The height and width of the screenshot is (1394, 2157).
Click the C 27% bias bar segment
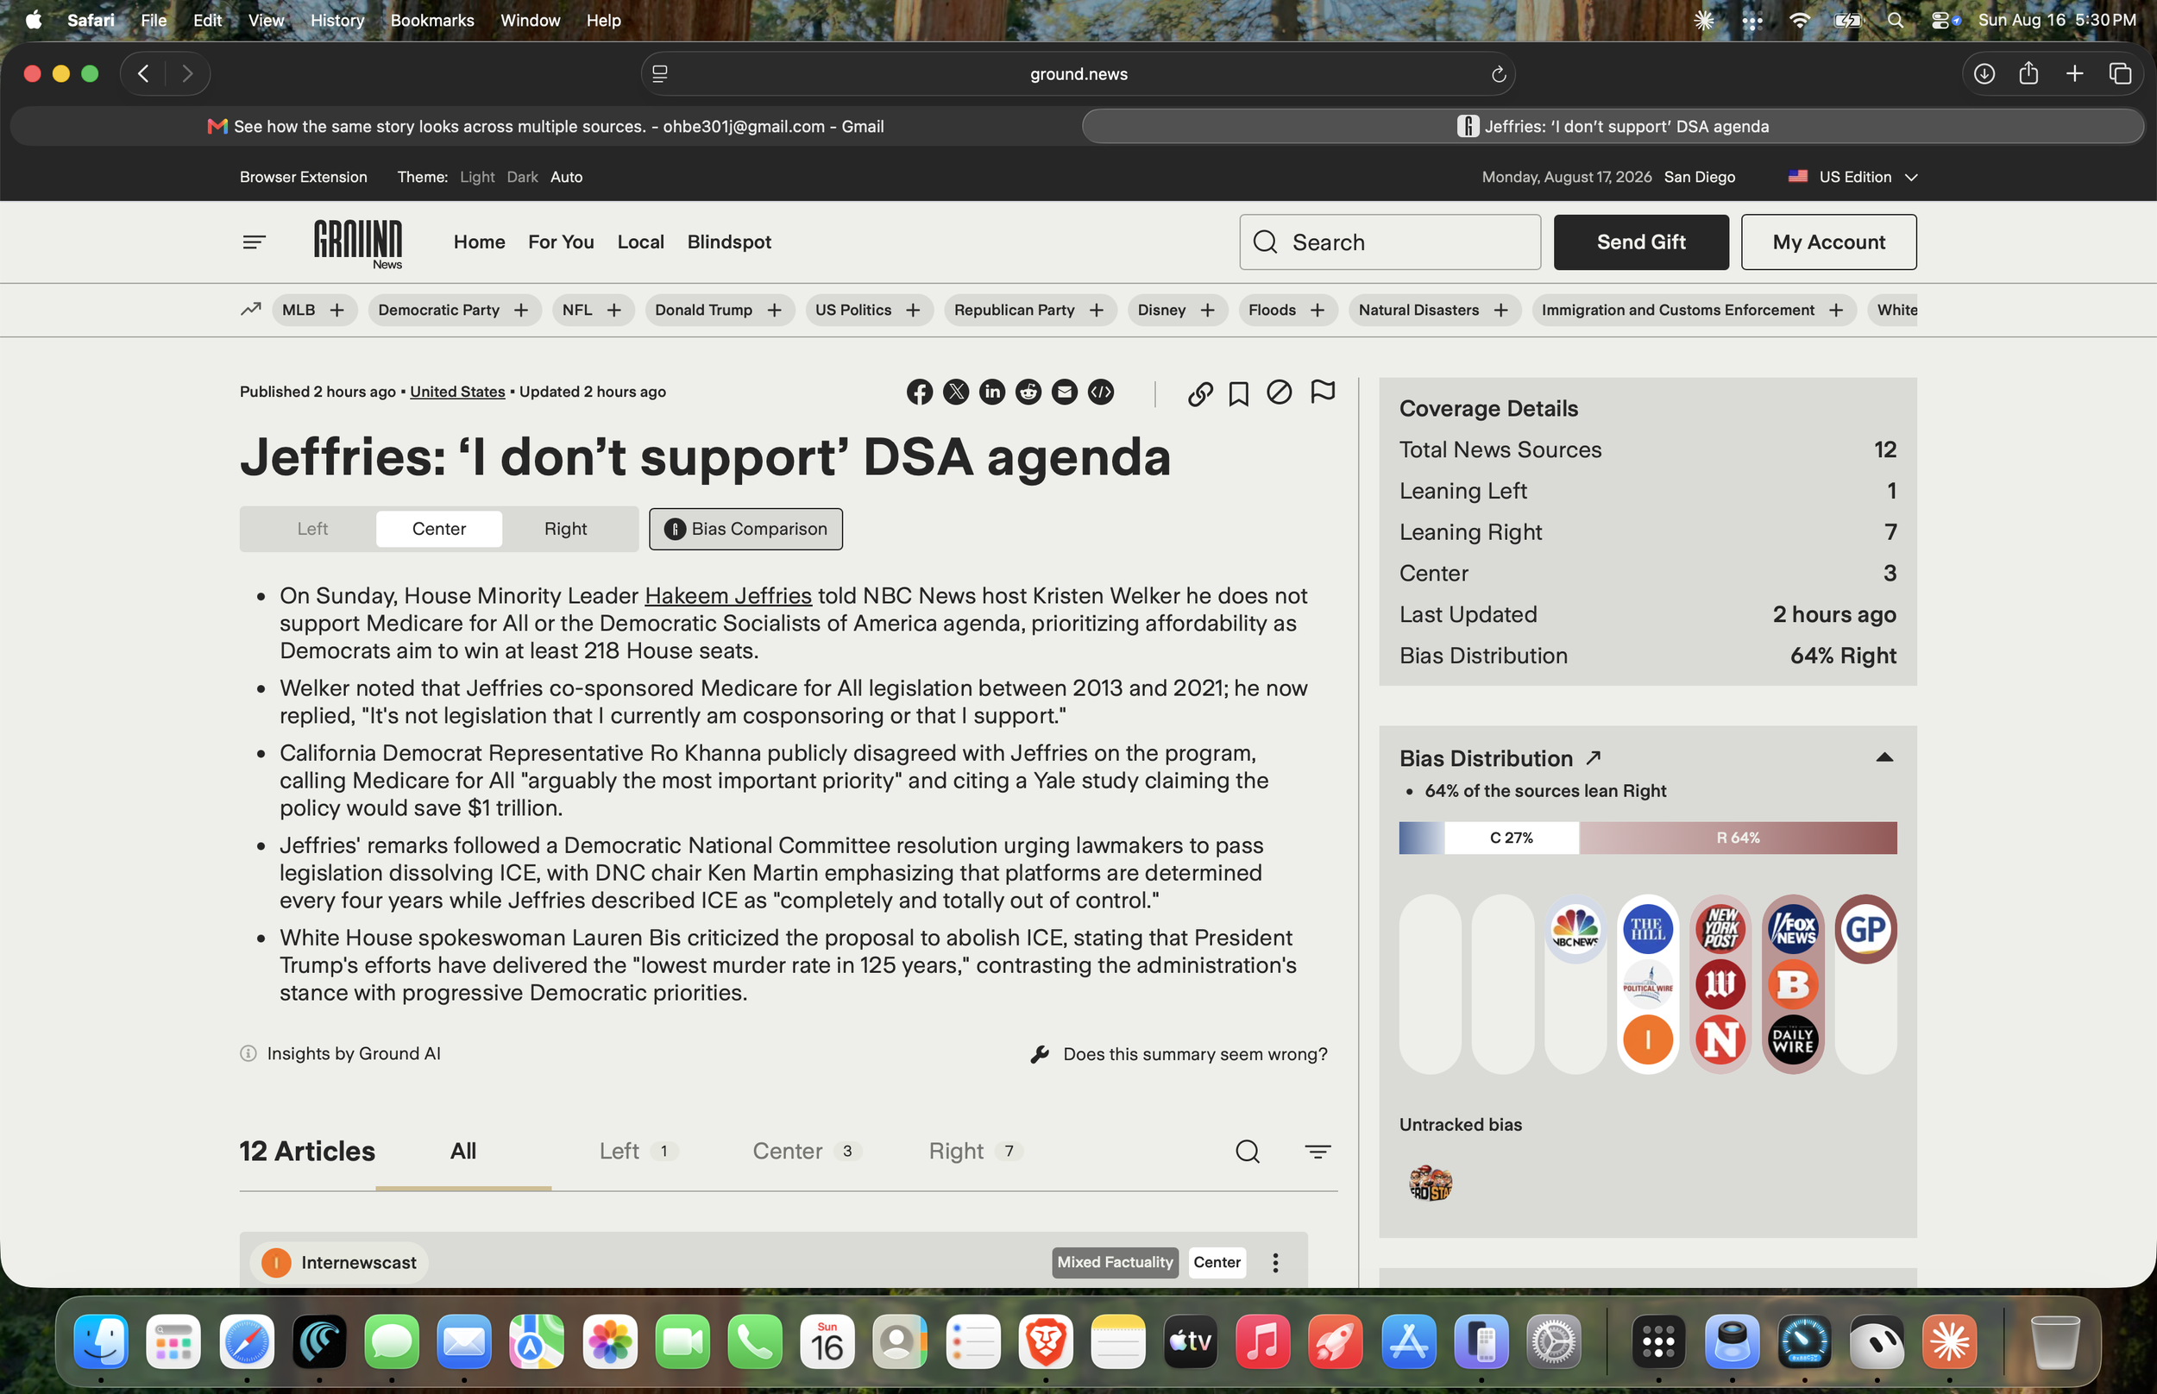[1512, 838]
